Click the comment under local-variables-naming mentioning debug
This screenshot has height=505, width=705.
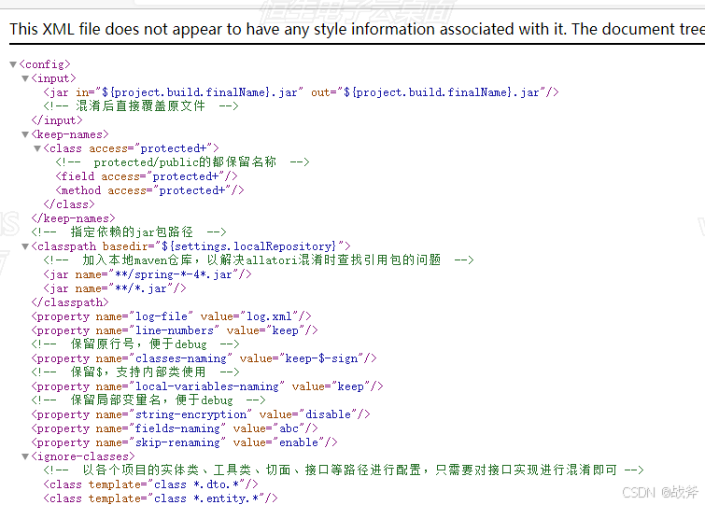point(148,400)
